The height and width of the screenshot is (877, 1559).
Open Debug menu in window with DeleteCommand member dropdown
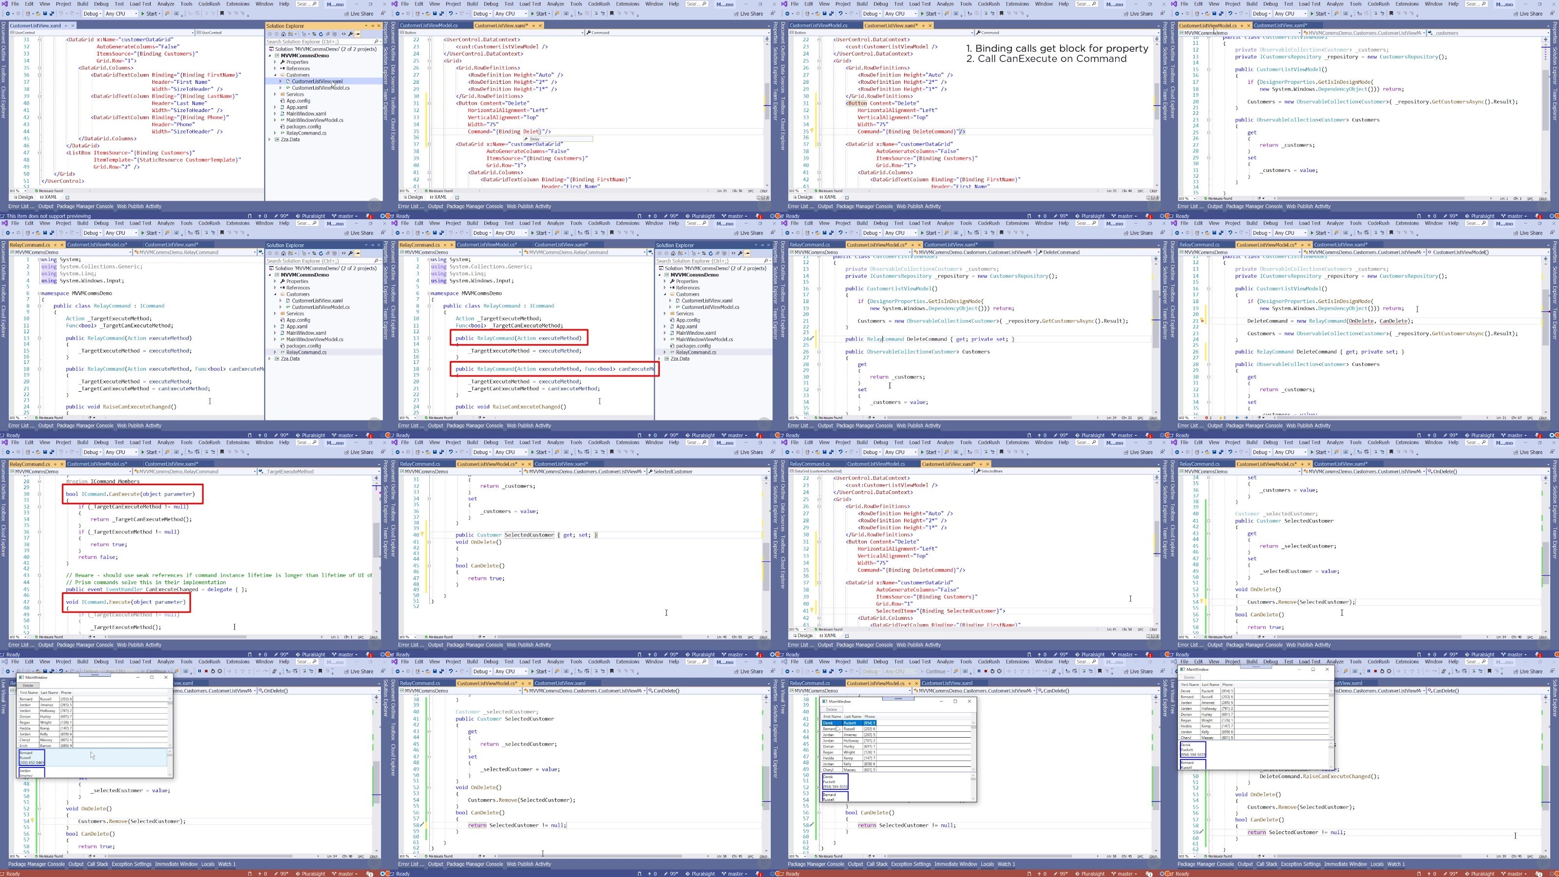coord(880,223)
